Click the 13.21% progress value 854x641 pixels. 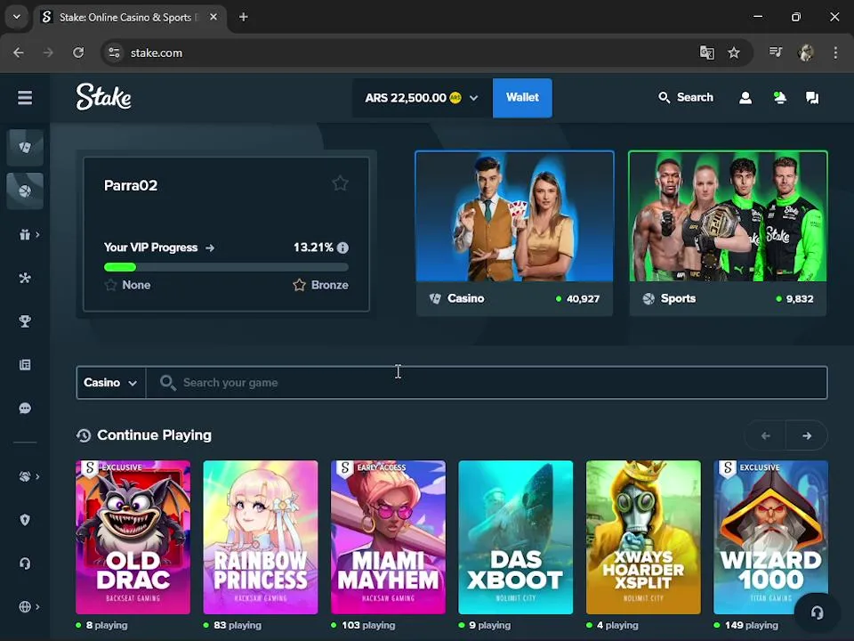tap(313, 247)
